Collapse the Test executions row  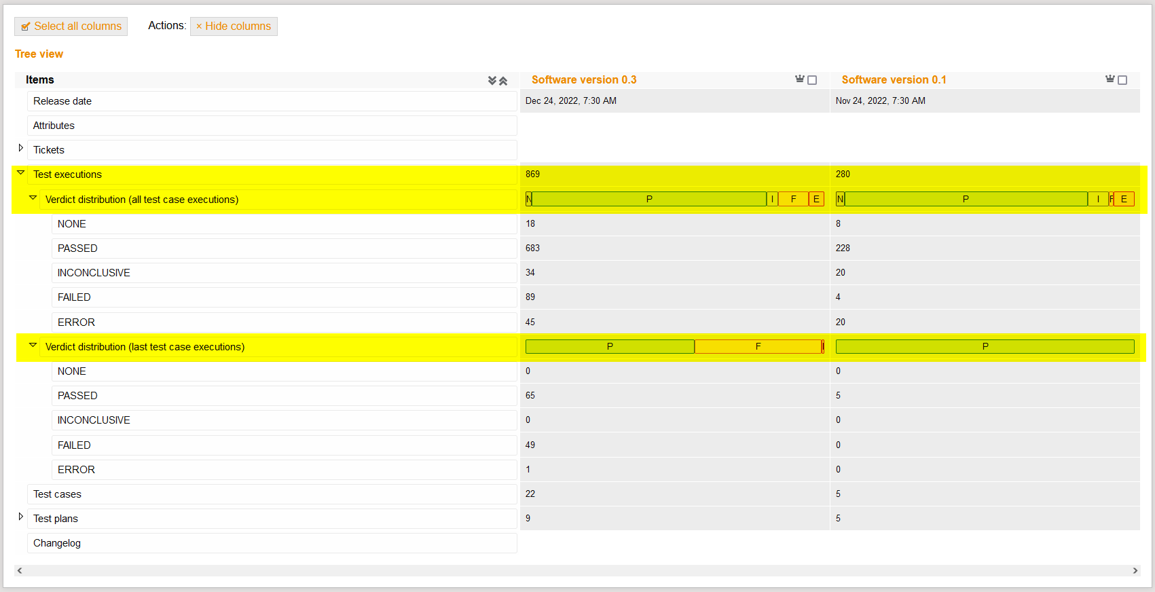point(21,173)
